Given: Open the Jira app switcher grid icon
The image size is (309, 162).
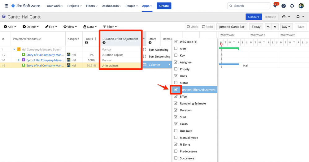Looking at the screenshot, I should (7, 6).
